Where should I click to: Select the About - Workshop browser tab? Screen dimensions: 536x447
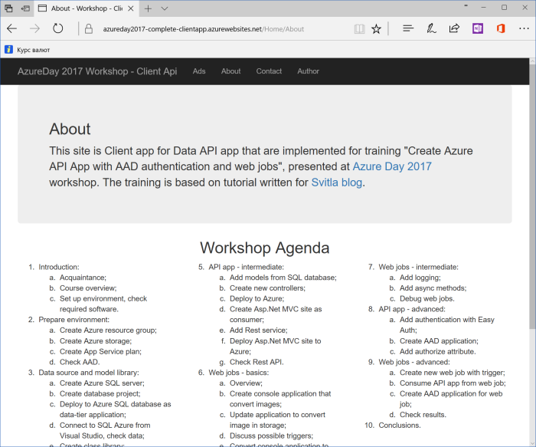[x=87, y=8]
